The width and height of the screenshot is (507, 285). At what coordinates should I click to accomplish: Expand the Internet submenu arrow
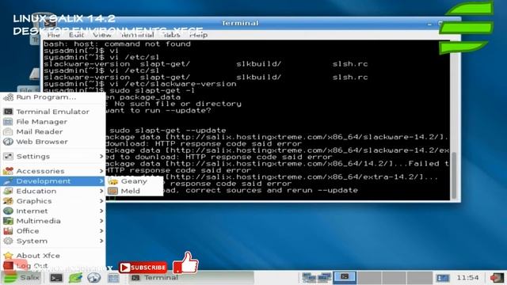coord(101,211)
